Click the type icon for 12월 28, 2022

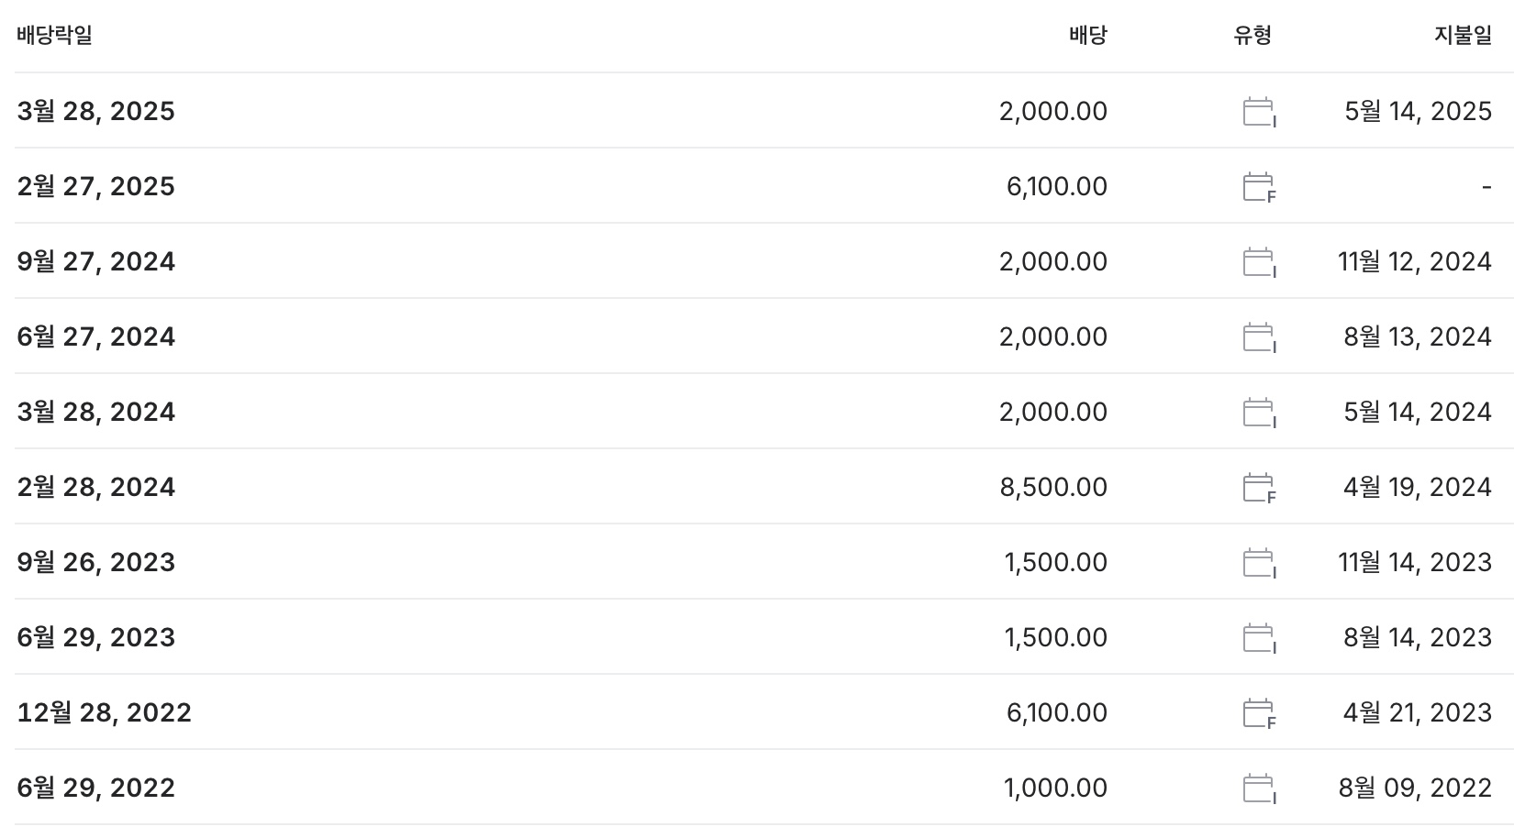(1258, 713)
